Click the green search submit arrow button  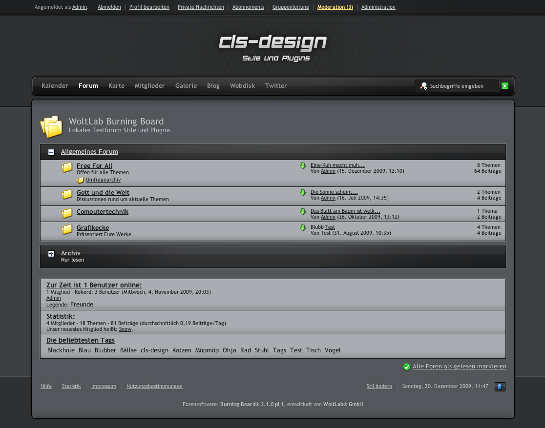point(505,86)
